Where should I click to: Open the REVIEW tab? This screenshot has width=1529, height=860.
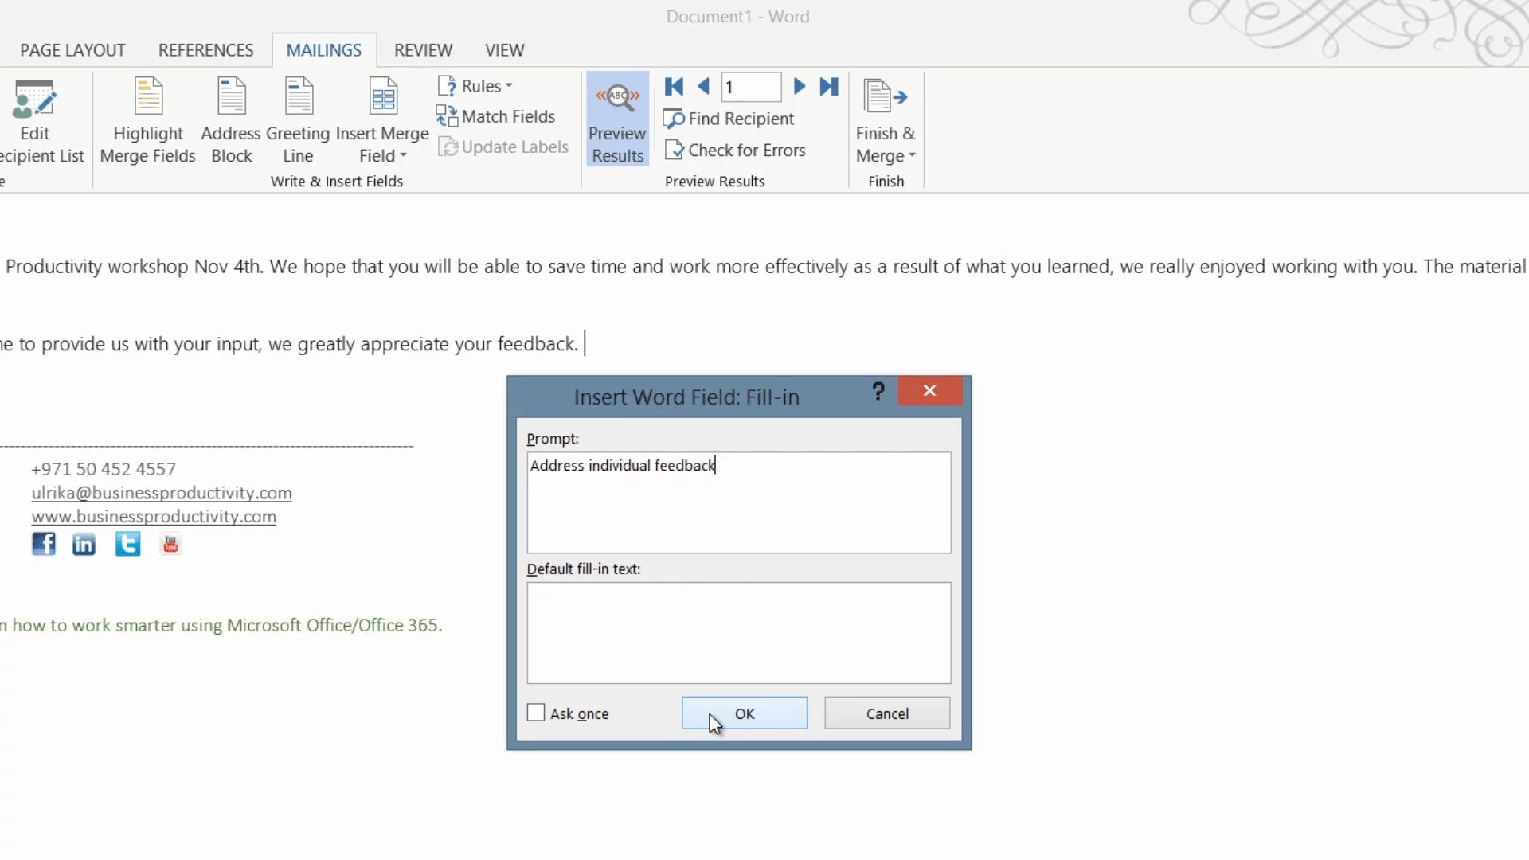click(423, 50)
